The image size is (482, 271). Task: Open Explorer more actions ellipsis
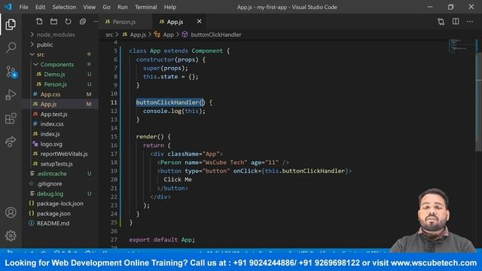(96, 22)
